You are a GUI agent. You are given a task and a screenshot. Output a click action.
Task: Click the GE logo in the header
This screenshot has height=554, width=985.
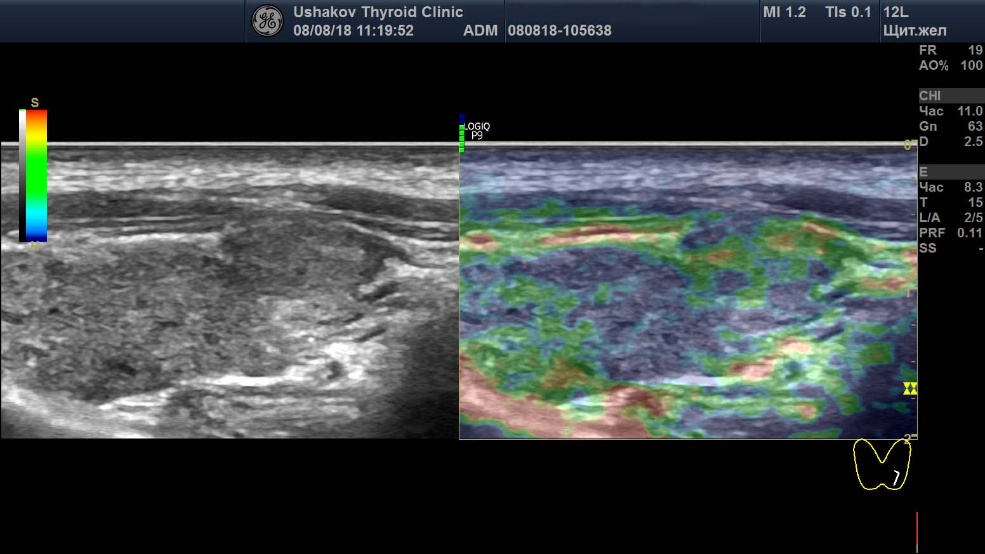267,21
